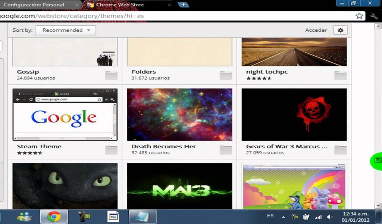Click the desert road night tochpc thumbnail
Image resolution: width=382 pixels, height=224 pixels.
294,52
